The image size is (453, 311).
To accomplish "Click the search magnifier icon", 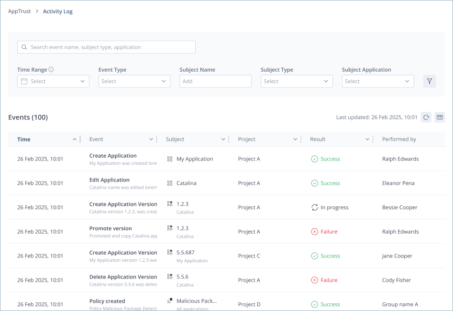I will [x=24, y=47].
